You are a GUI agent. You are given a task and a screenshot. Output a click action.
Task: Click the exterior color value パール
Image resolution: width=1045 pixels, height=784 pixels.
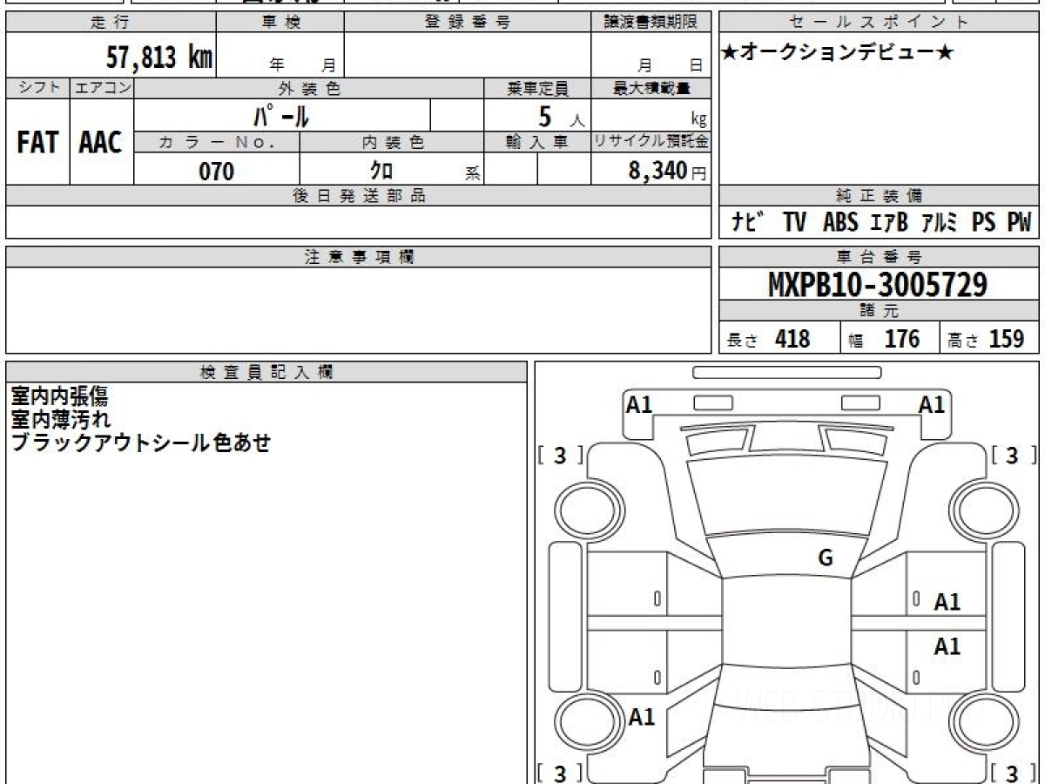(281, 115)
